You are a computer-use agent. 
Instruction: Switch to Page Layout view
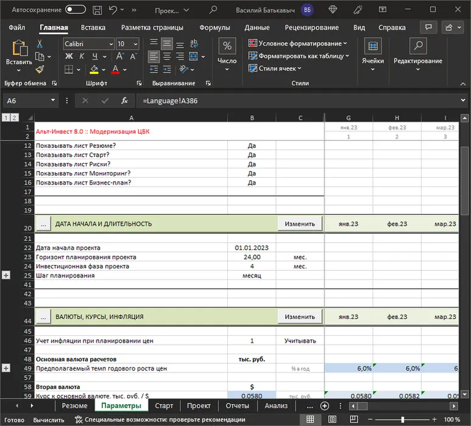click(332, 419)
